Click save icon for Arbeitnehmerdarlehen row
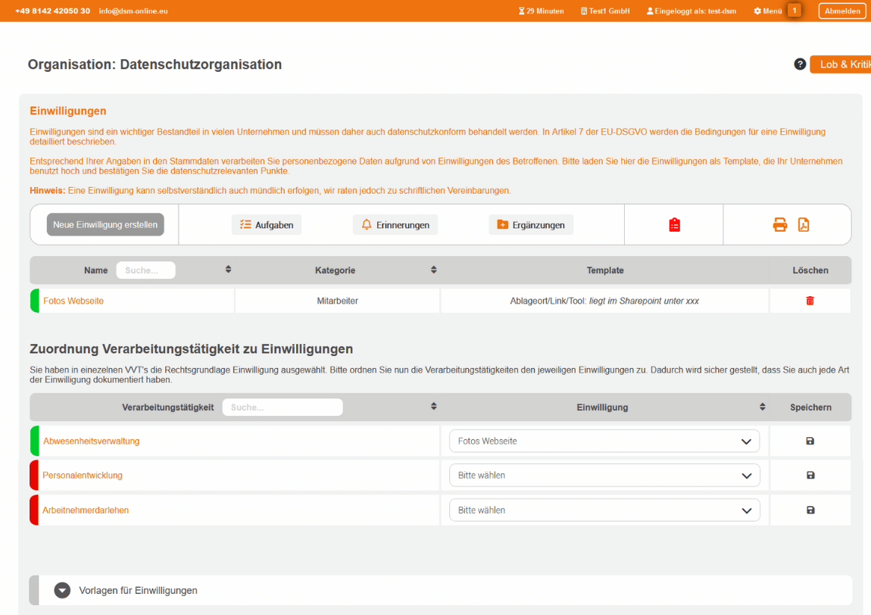This screenshot has width=871, height=615. point(810,510)
